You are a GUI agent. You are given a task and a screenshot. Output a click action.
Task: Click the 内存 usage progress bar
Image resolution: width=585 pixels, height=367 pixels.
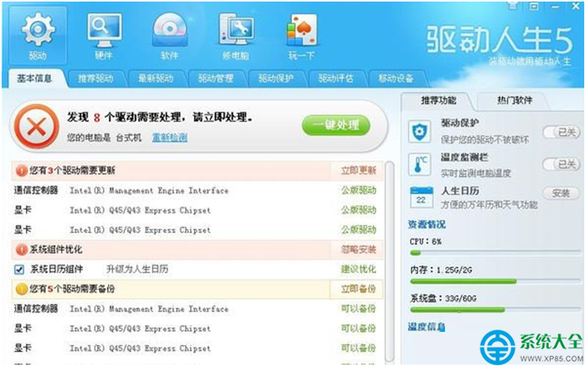pyautogui.click(x=495, y=281)
